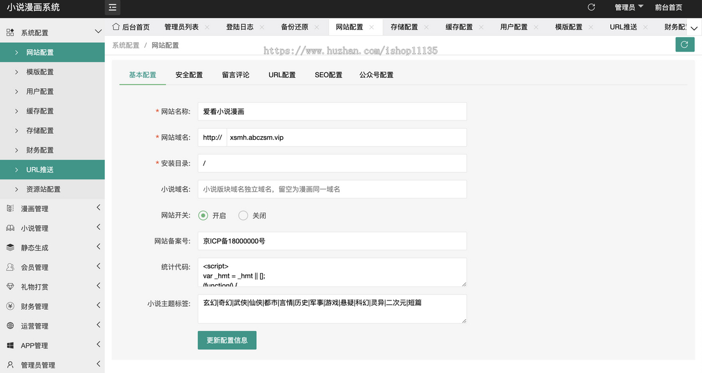This screenshot has height=373, width=702.
Task: Expand the 漫画管理 sidebar section
Action: [98, 208]
